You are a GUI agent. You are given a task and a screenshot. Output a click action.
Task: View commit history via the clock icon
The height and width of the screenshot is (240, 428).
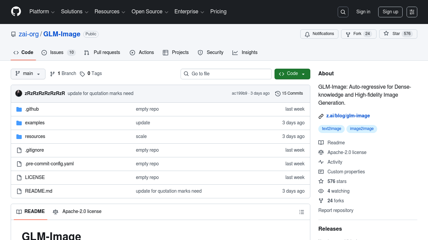[x=278, y=93]
